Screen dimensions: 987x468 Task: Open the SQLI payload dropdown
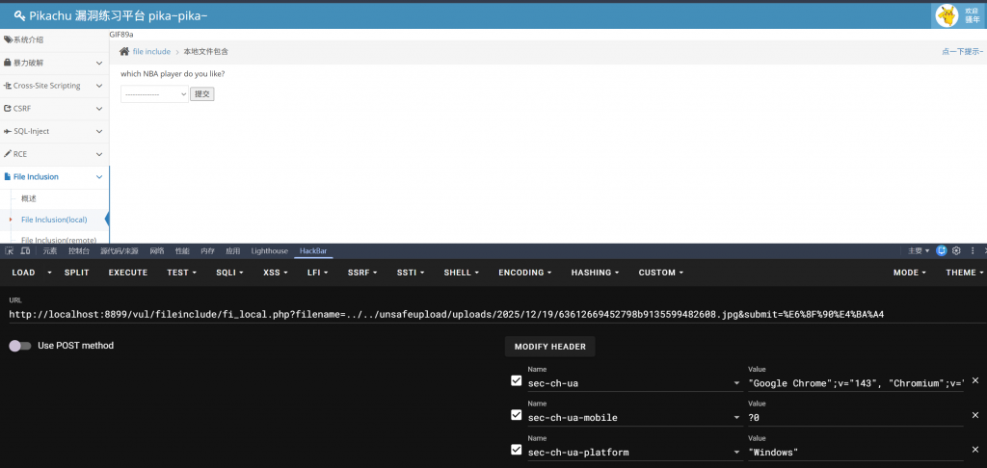pos(229,273)
